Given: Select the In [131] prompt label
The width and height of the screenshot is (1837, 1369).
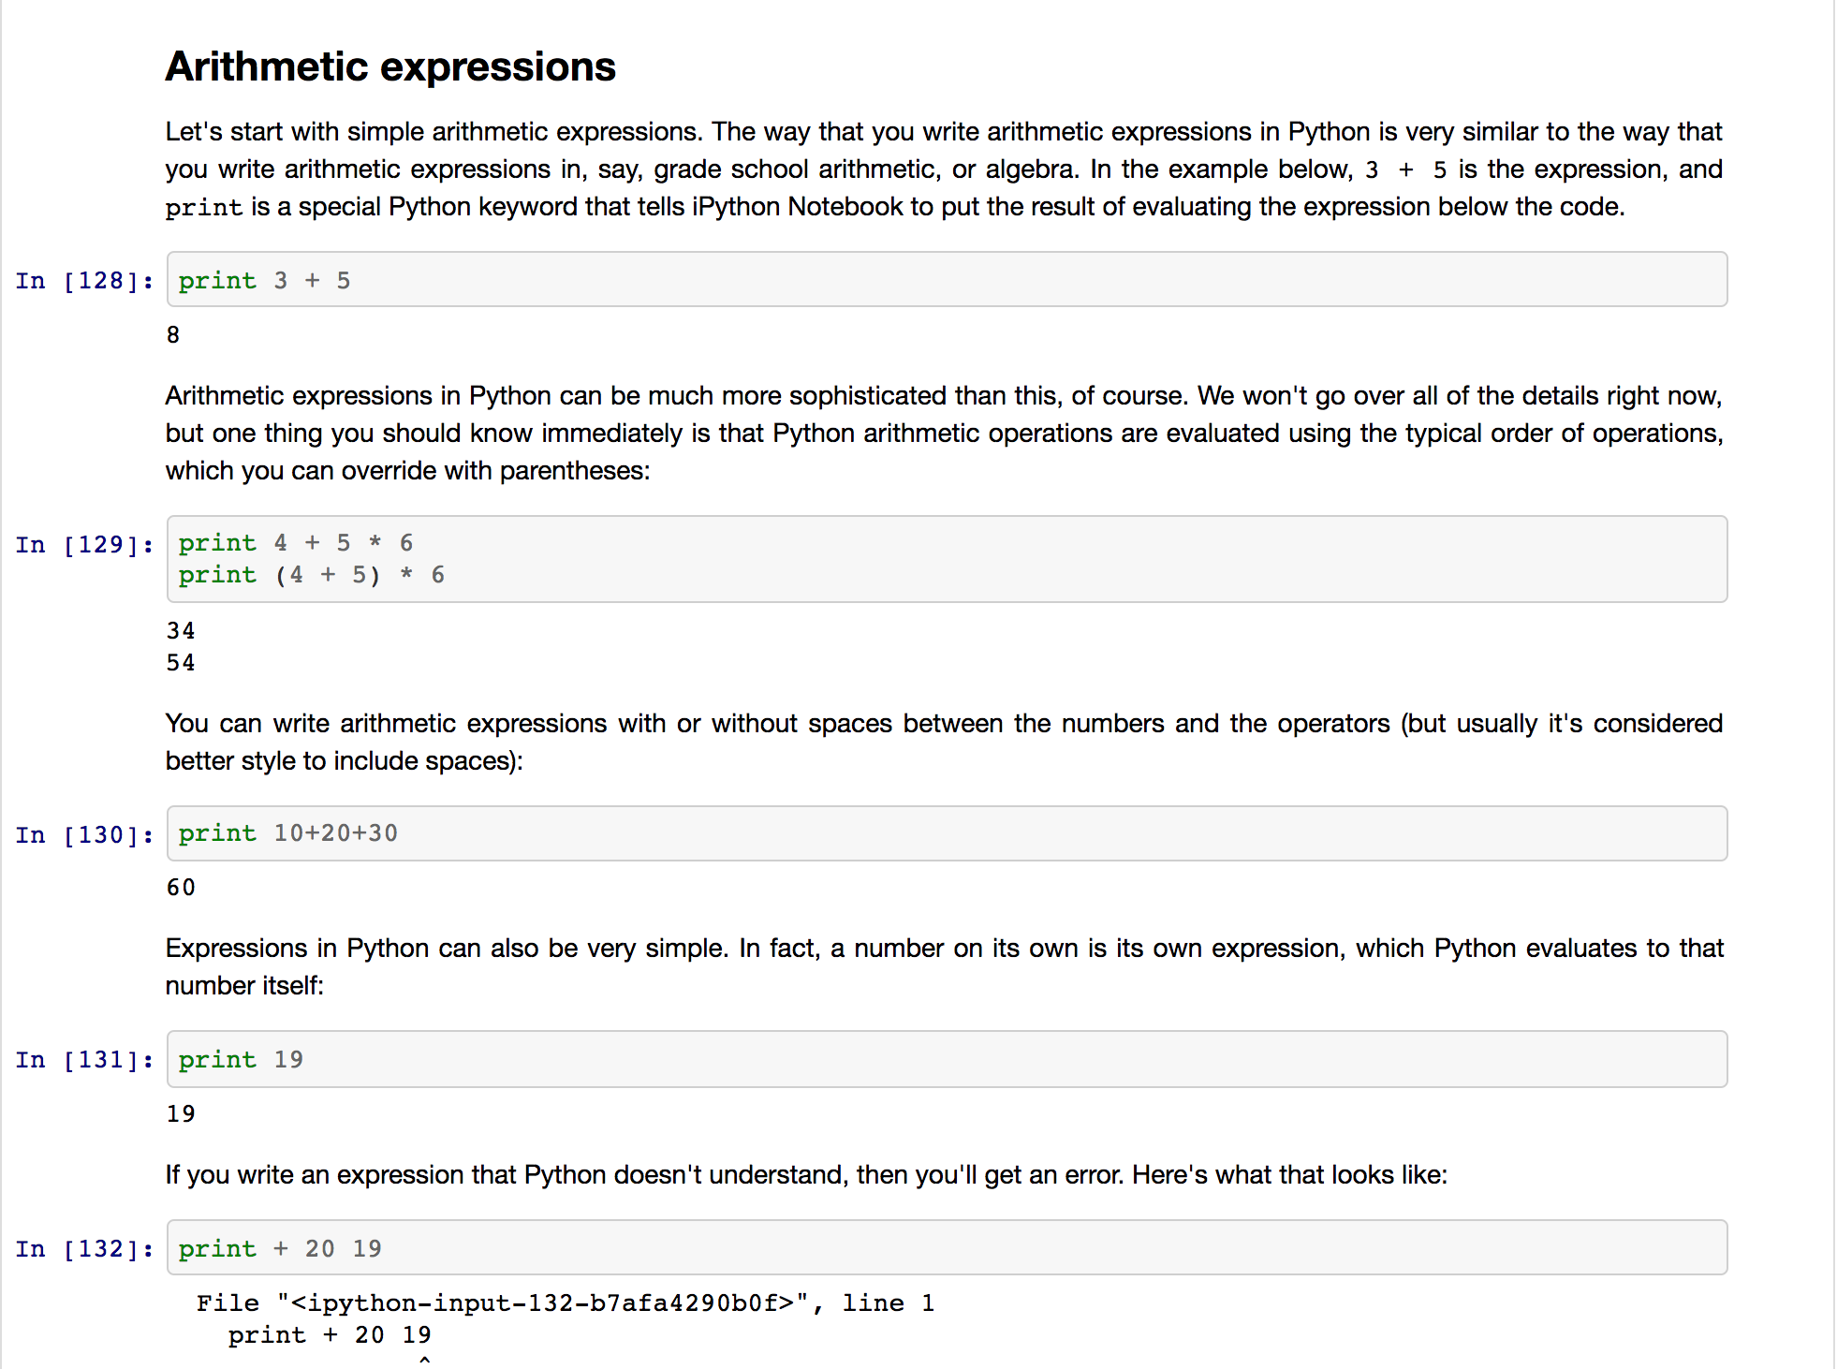Looking at the screenshot, I should (84, 1060).
